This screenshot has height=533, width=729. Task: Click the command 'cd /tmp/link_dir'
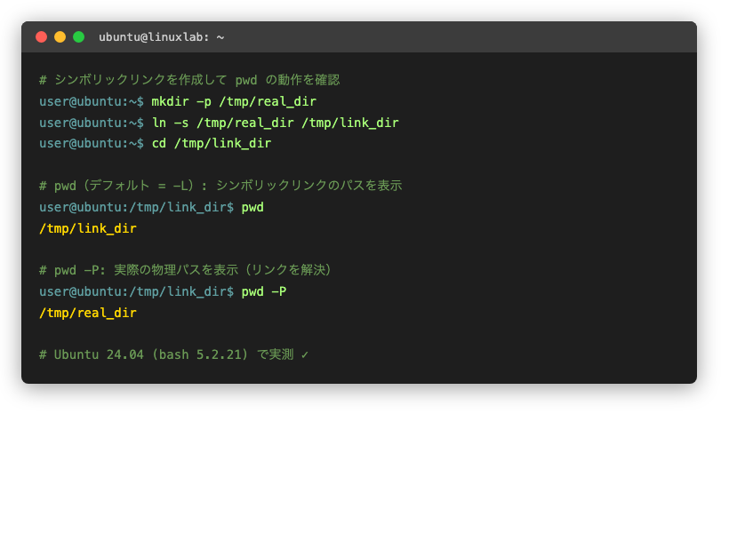pos(212,144)
